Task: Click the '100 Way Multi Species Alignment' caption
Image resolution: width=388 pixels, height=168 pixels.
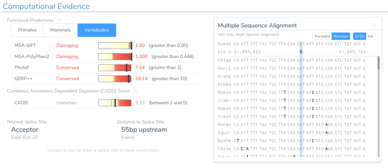Action: pos(248,34)
